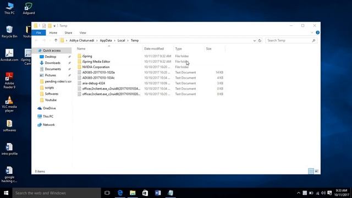
Task: Select Adguard desktop icon
Action: 29,8
